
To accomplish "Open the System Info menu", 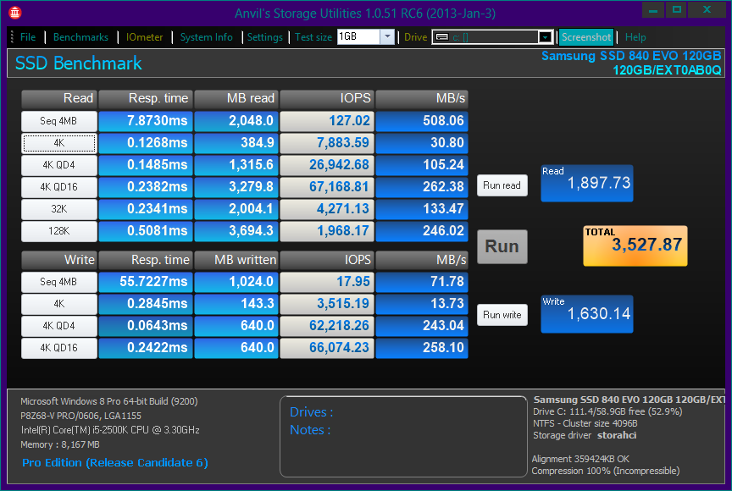I will [207, 37].
